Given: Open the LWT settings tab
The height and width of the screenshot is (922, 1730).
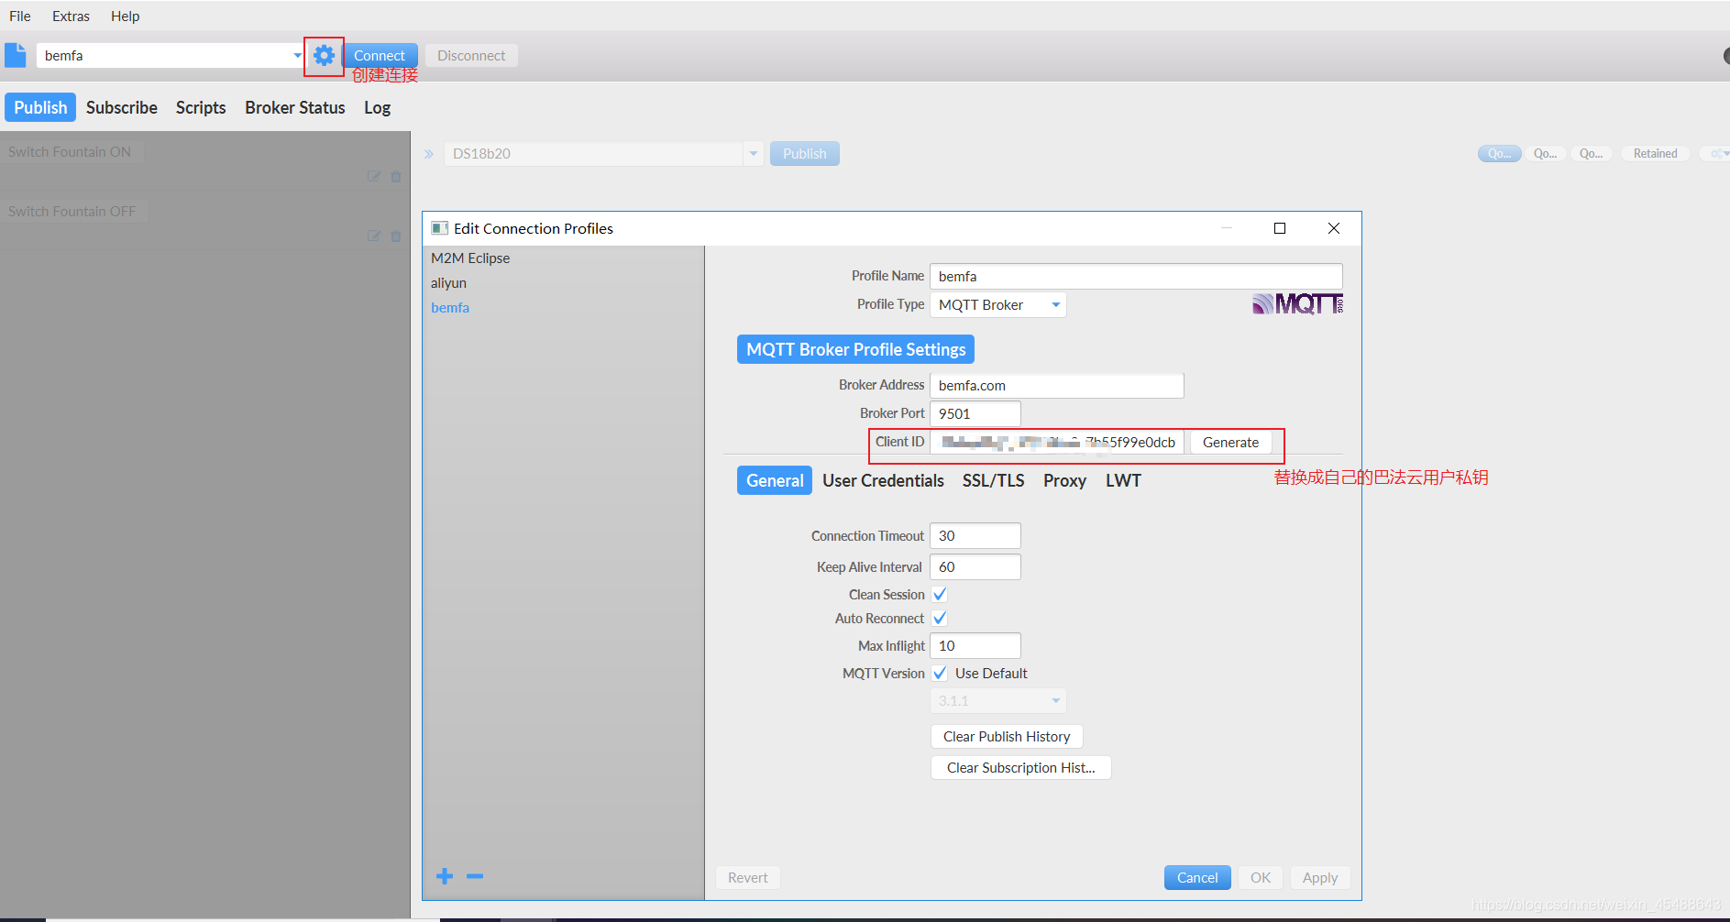Looking at the screenshot, I should coord(1123,480).
